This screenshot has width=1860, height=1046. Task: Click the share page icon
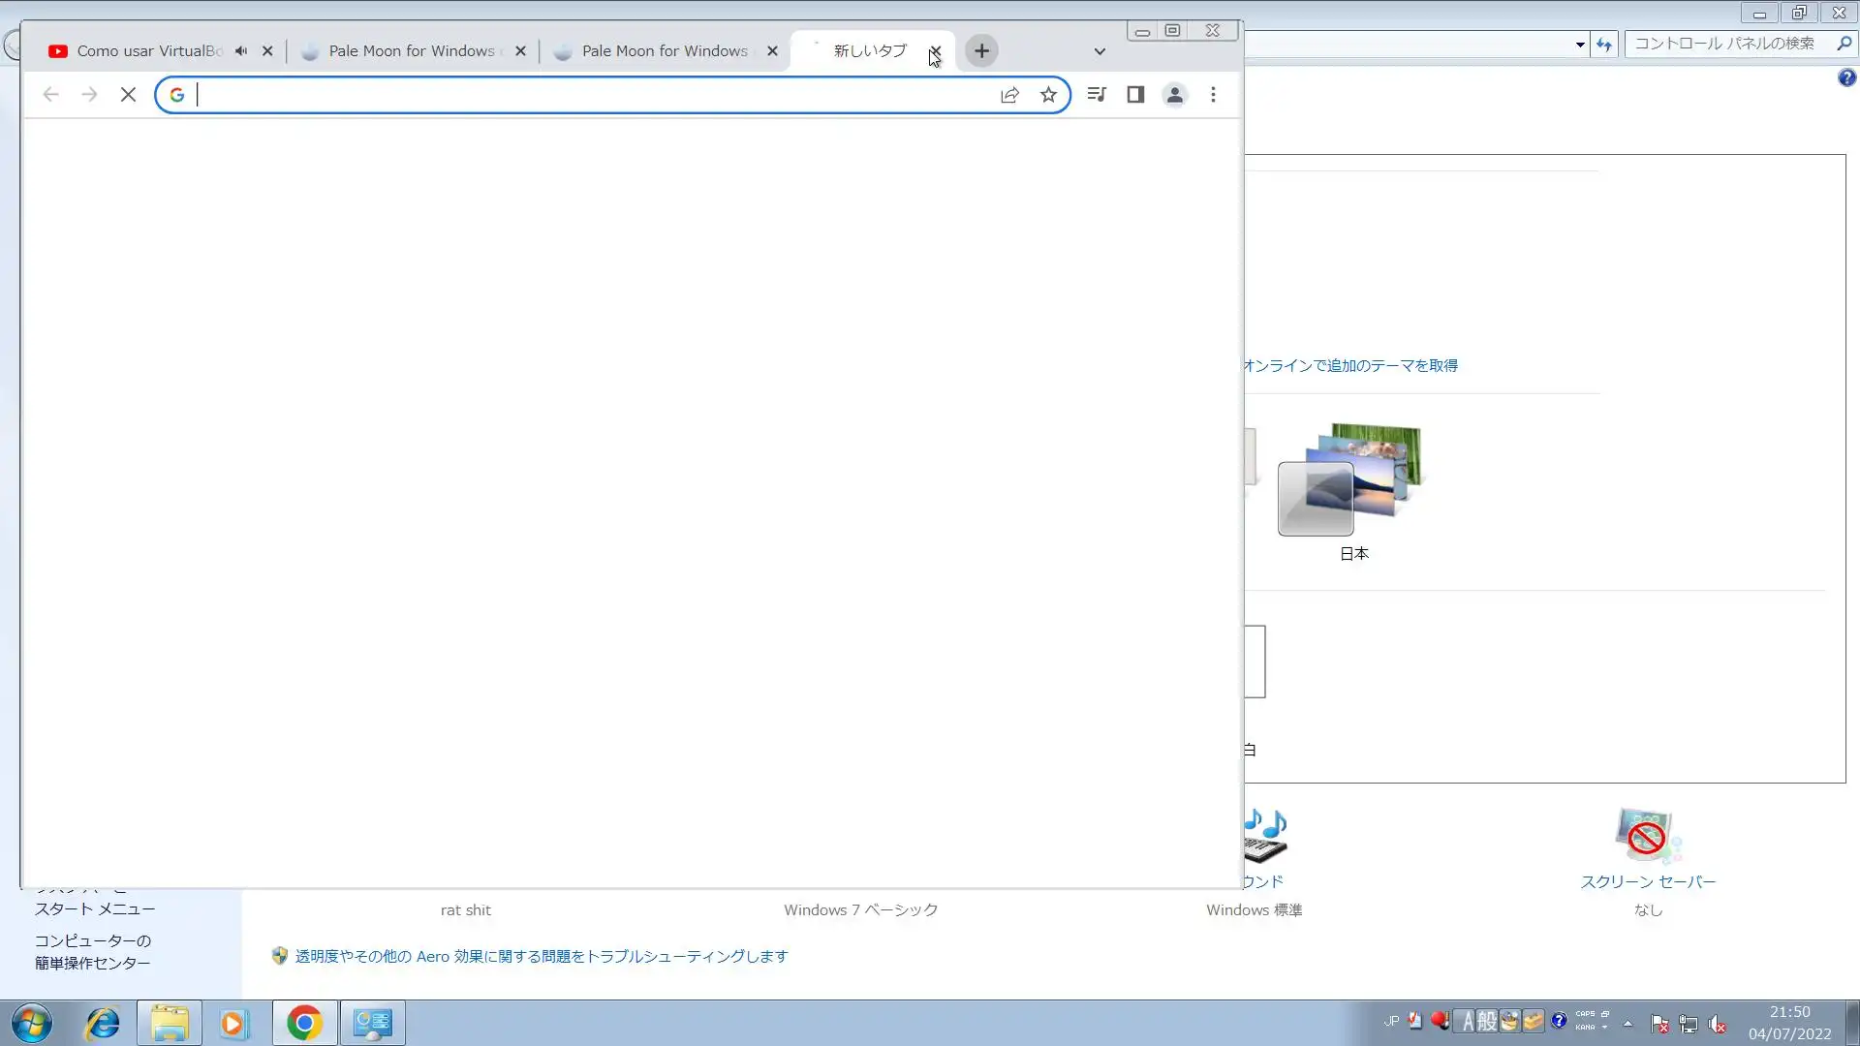coord(1009,95)
